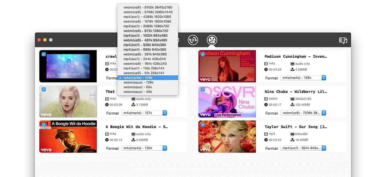Viewport: 388px width, 177px height.
Task: Click the film reel download toolbar icon
Action: (212, 40)
